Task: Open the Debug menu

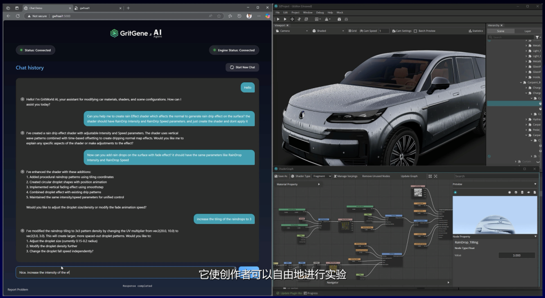Action: coord(320,12)
